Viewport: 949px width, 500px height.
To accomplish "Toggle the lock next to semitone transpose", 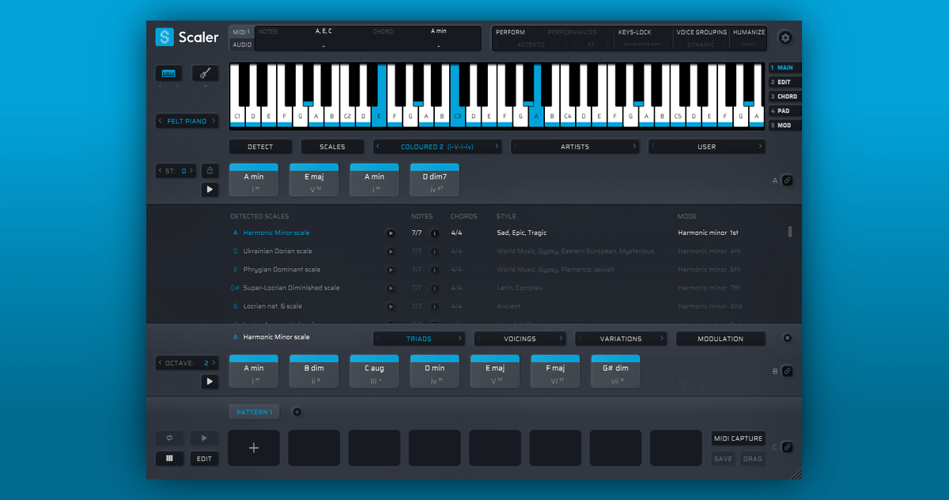I will (x=210, y=170).
